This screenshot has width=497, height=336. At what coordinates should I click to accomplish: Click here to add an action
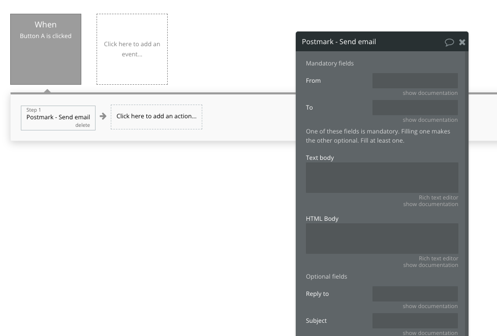click(x=157, y=116)
